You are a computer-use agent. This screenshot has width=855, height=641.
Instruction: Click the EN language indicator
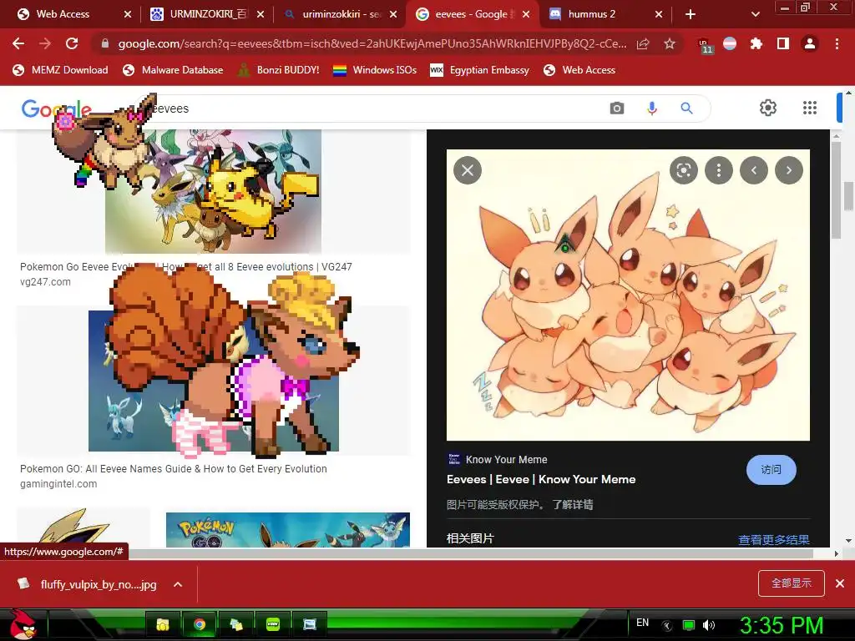point(642,623)
